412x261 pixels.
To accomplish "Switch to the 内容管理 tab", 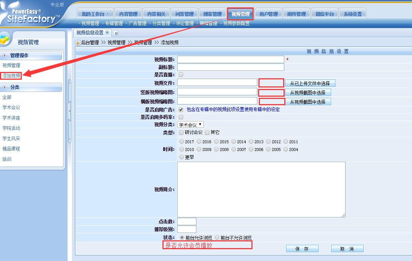I will click(128, 14).
